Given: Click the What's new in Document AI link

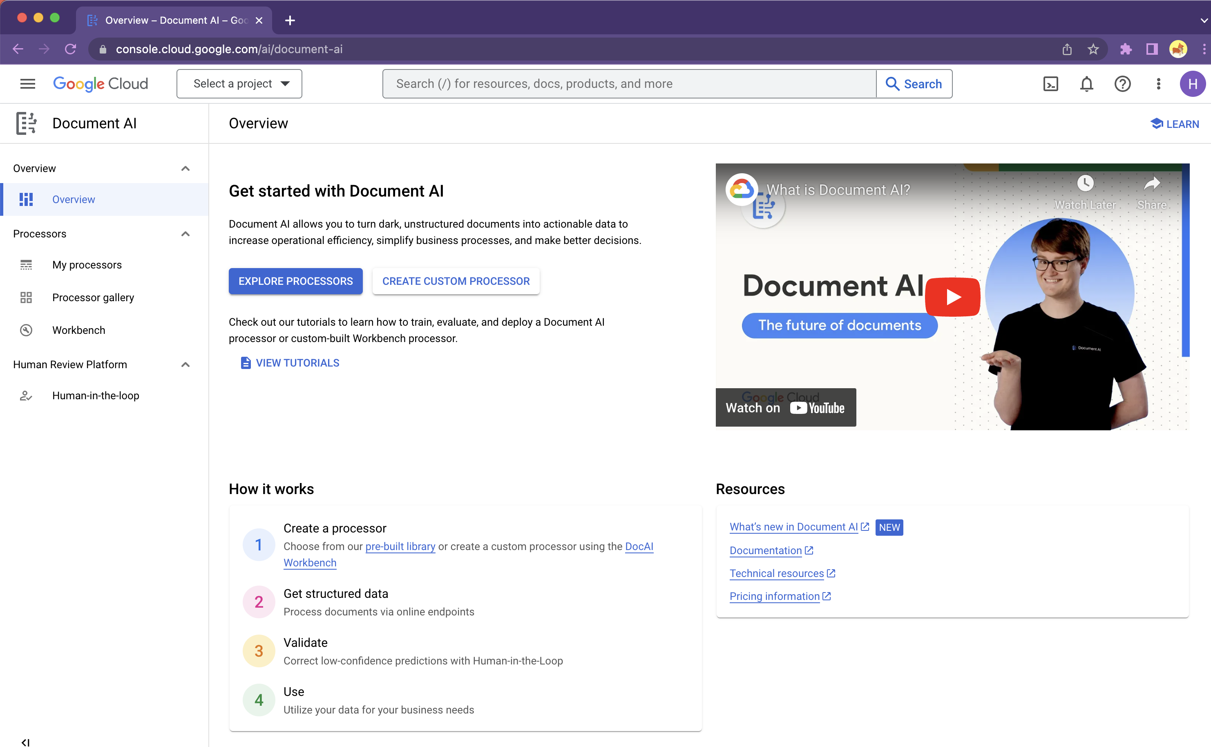Looking at the screenshot, I should coord(791,526).
